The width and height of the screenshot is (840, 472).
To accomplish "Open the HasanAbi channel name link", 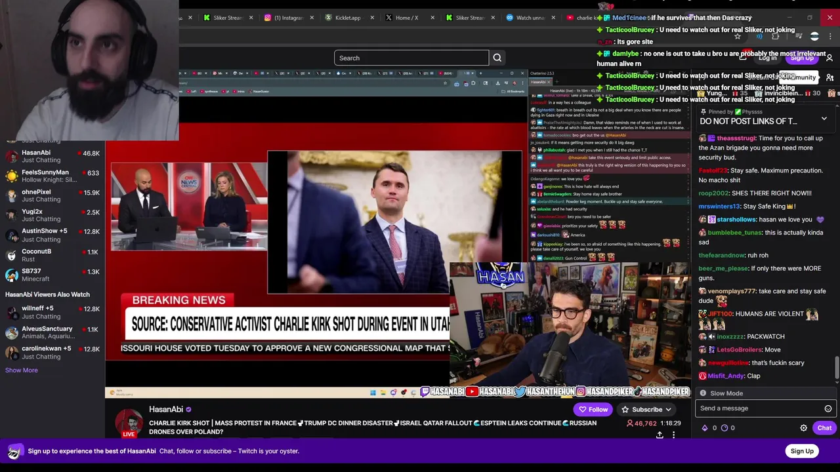I will 166,410.
